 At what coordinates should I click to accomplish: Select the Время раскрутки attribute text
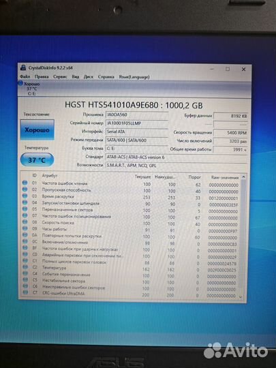coord(58,196)
